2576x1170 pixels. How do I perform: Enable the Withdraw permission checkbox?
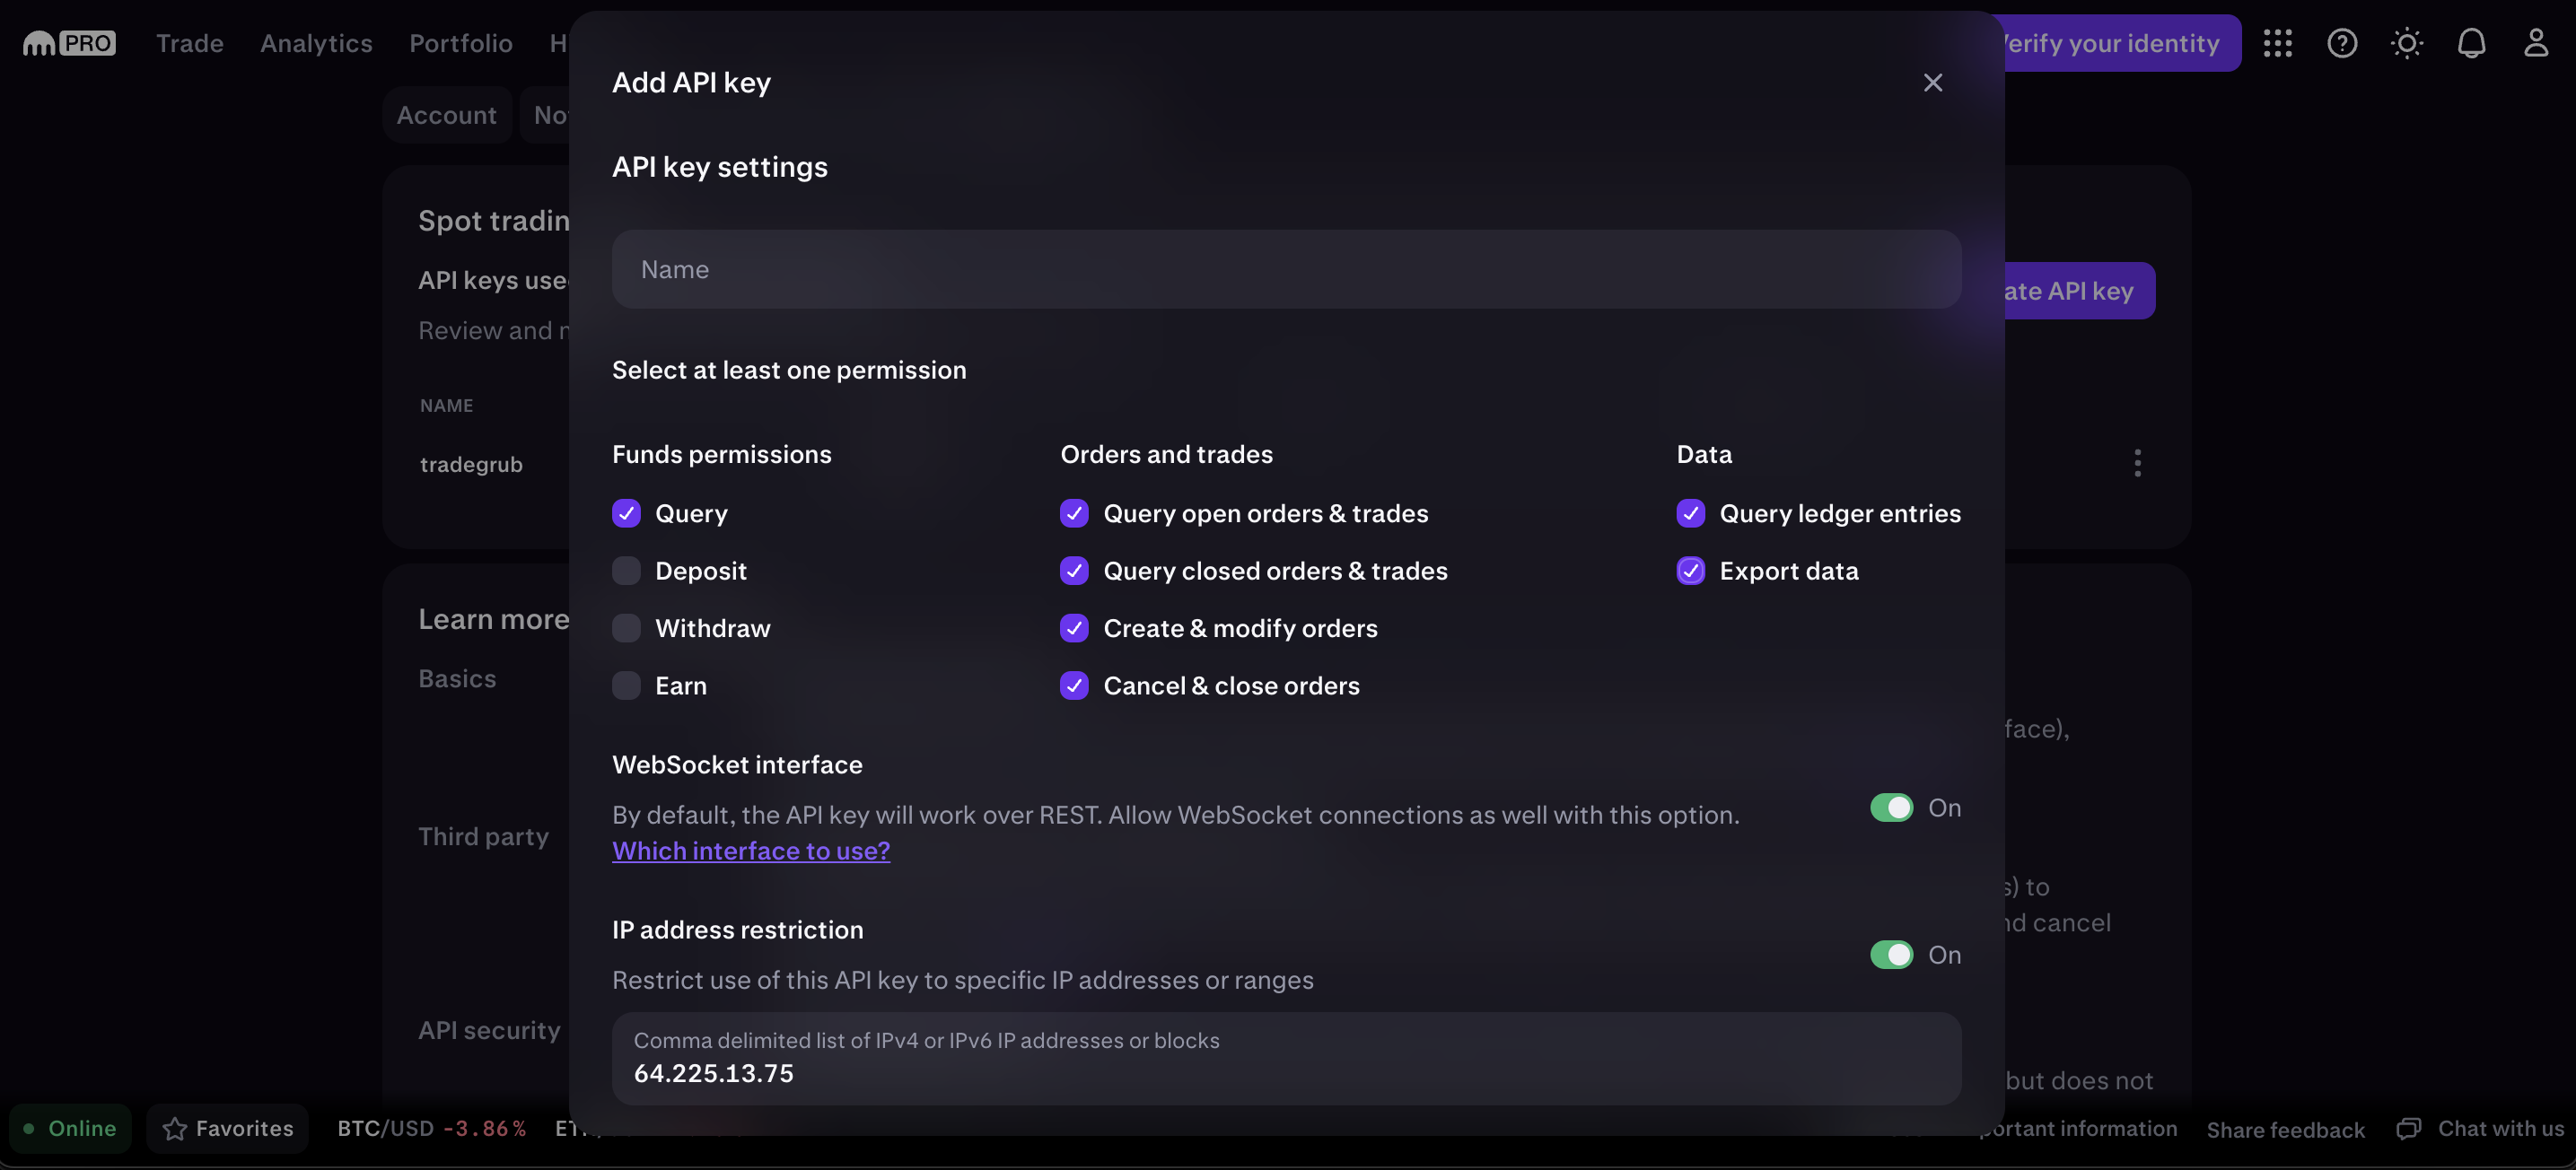pyautogui.click(x=626, y=628)
